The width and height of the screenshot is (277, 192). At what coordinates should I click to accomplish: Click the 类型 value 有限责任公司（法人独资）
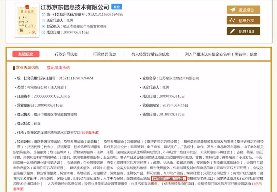coord(47,87)
